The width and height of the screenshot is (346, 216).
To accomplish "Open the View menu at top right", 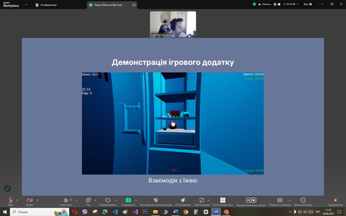I will click(x=308, y=4).
